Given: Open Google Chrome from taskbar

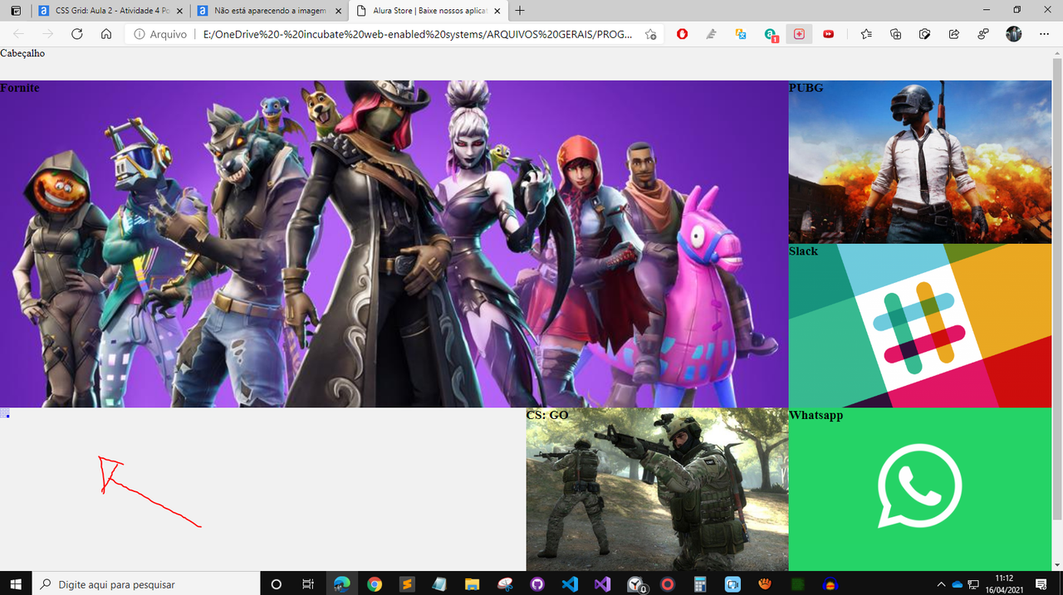Looking at the screenshot, I should [x=375, y=584].
